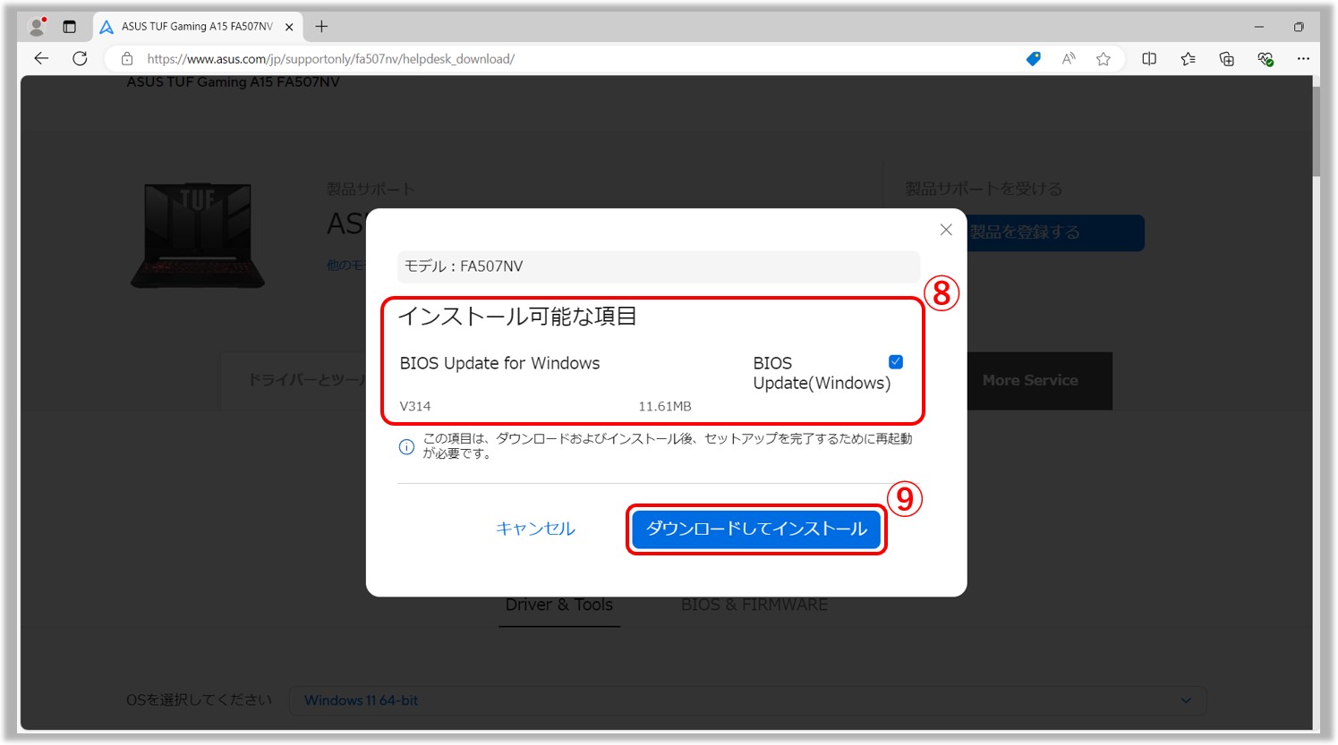
Task: Open Edge settings and more menu
Action: [x=1303, y=59]
